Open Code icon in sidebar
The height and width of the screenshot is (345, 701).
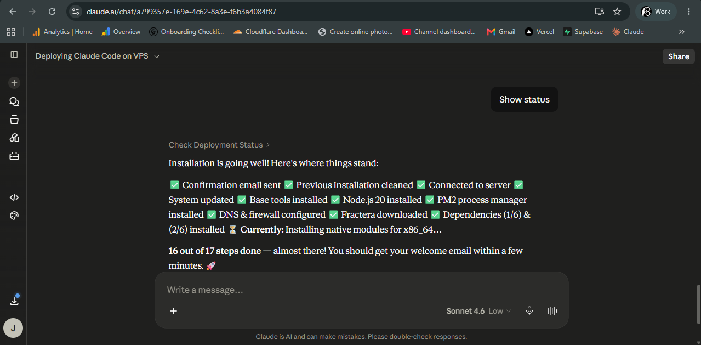tap(14, 197)
